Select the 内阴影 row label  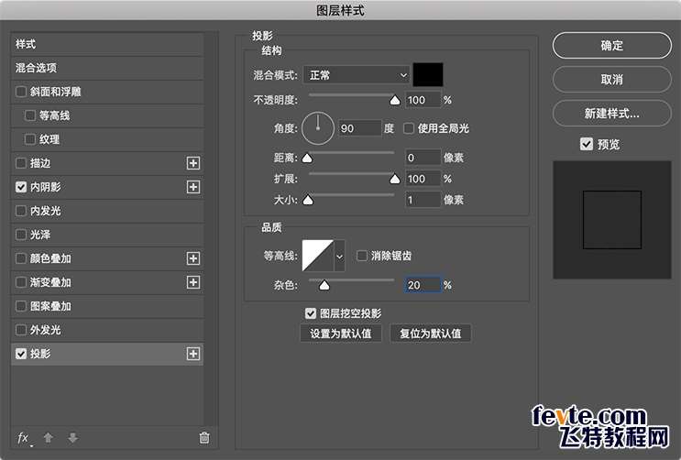click(x=46, y=187)
